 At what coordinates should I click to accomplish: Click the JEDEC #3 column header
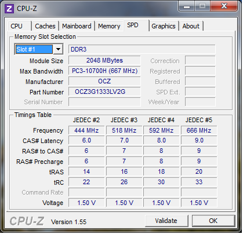[x=124, y=120]
